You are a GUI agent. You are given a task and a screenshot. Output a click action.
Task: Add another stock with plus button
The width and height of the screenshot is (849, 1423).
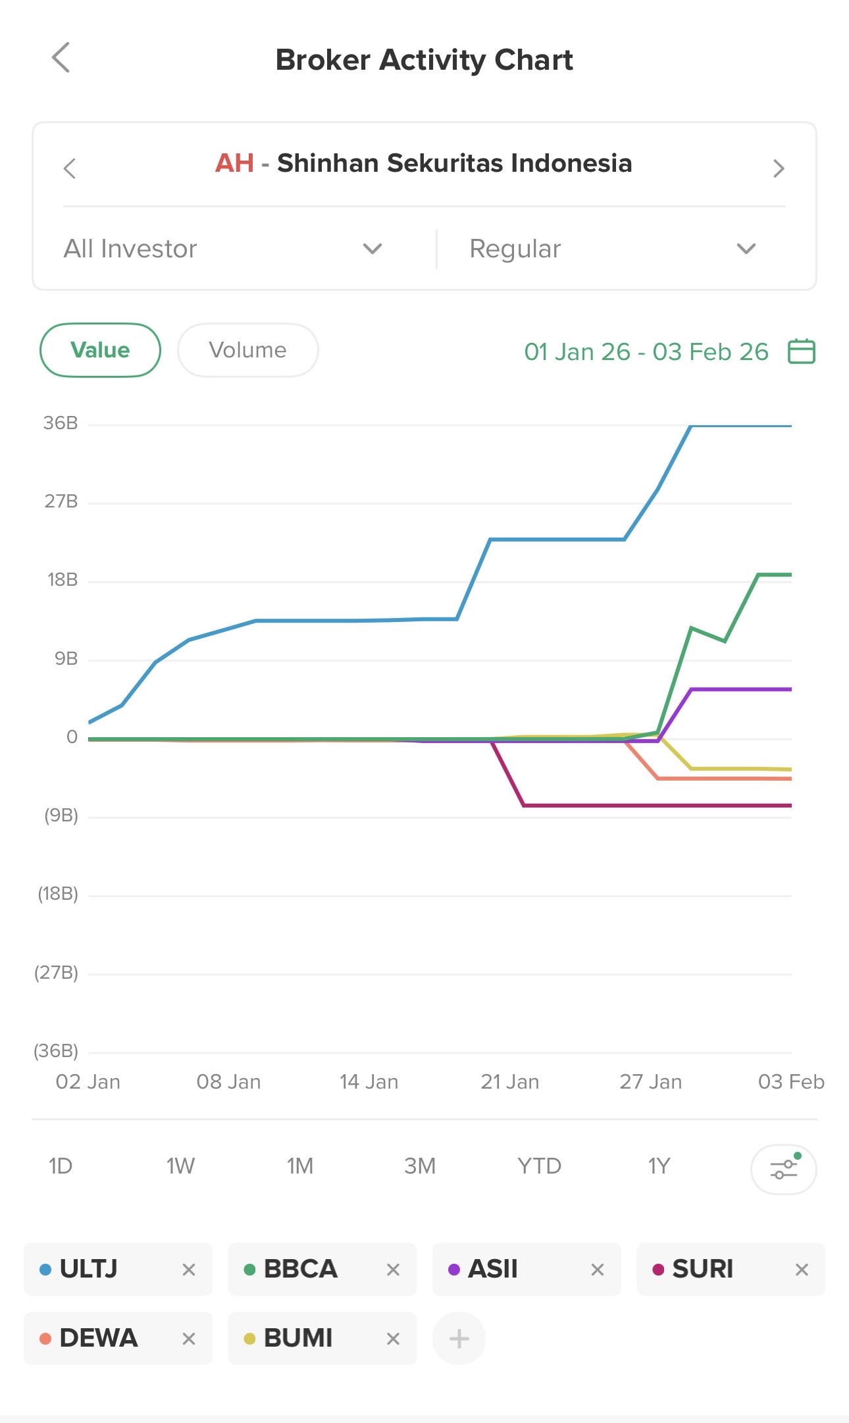pyautogui.click(x=459, y=1338)
